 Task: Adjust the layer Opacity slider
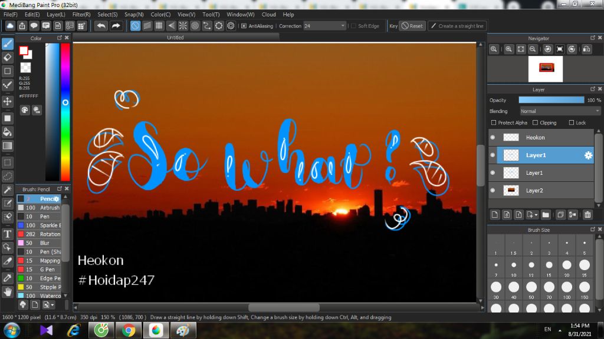point(552,100)
